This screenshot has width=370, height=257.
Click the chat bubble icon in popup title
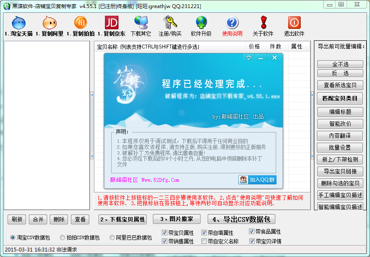click(x=249, y=58)
